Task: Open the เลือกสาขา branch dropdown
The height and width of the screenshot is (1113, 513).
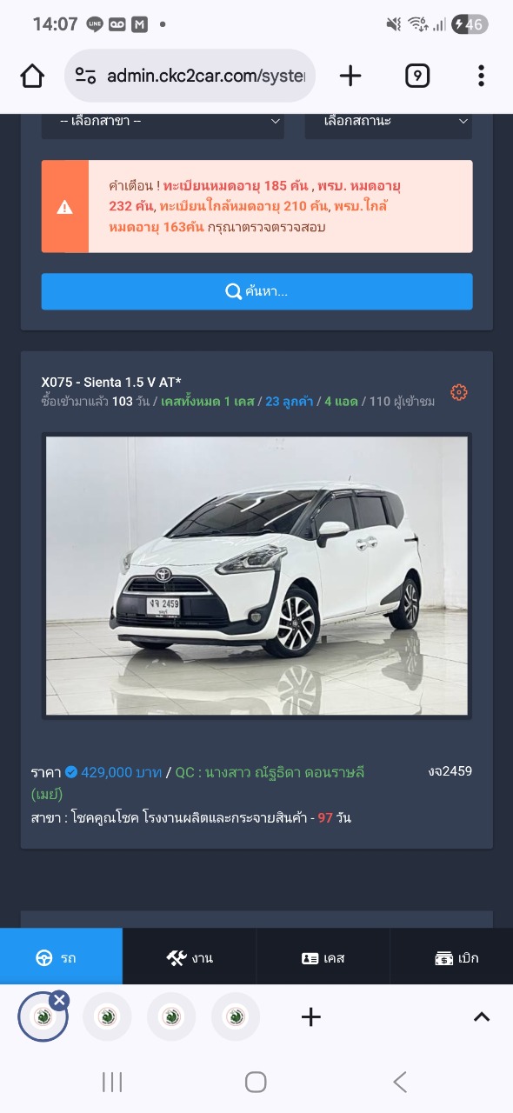Action: pyautogui.click(x=163, y=122)
